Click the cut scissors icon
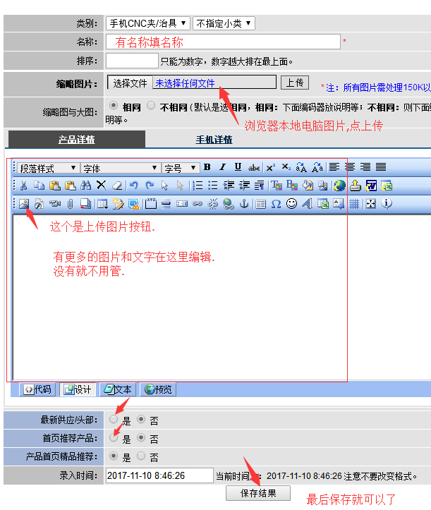This screenshot has width=431, height=510. (x=23, y=186)
